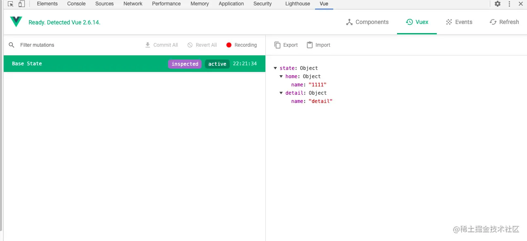Open the Memory panel tab

(x=200, y=4)
